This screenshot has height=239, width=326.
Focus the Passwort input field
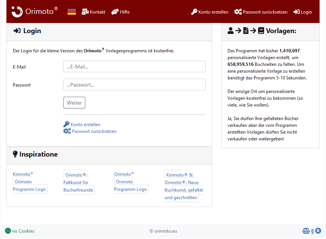click(x=135, y=85)
